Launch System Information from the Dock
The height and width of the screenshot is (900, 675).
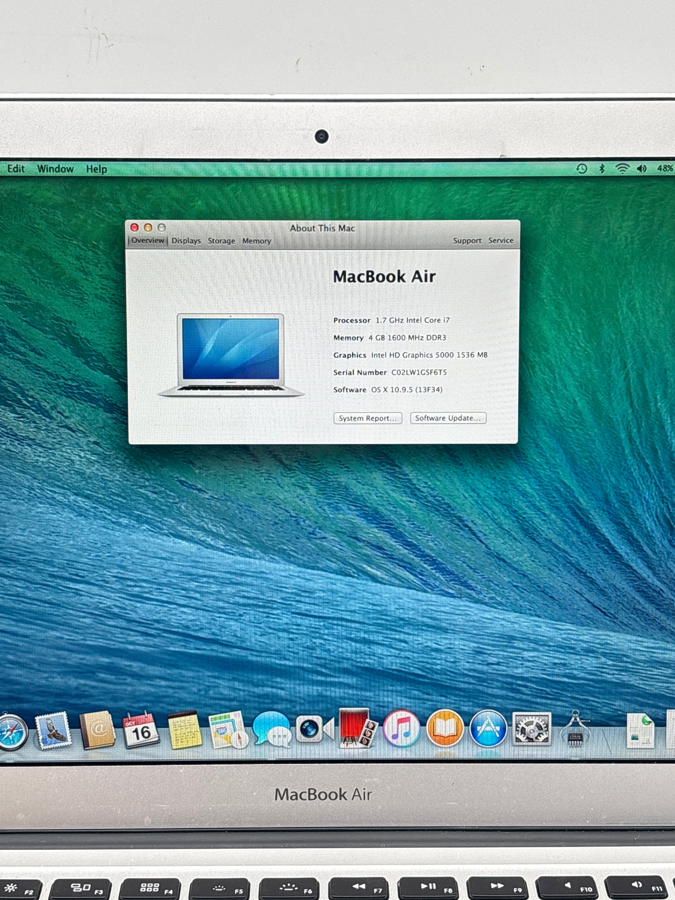575,728
